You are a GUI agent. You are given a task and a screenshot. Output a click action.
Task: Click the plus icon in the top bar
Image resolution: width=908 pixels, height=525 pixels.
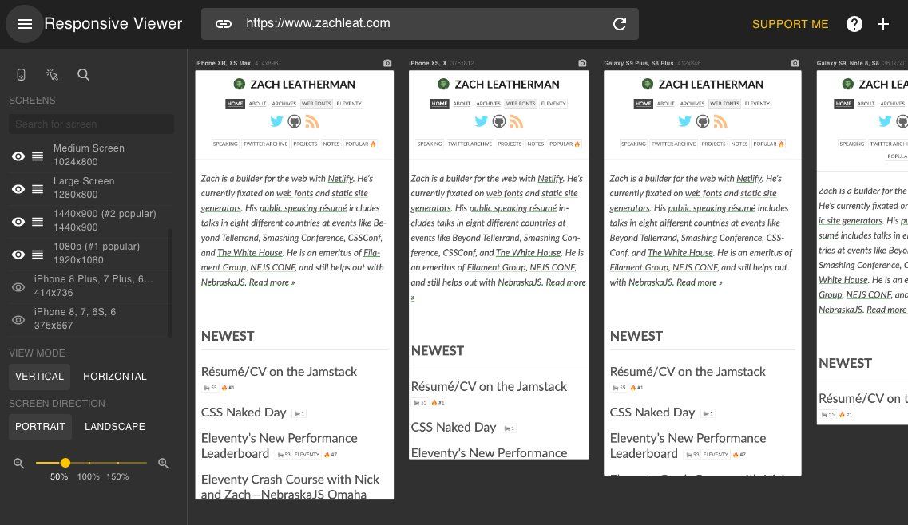coord(883,24)
